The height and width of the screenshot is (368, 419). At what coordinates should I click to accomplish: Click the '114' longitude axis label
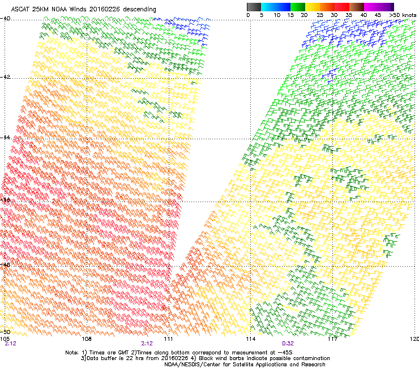[250, 339]
